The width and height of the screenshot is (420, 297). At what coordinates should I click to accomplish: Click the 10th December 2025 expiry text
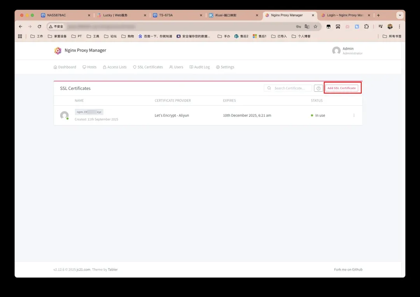[x=247, y=115]
